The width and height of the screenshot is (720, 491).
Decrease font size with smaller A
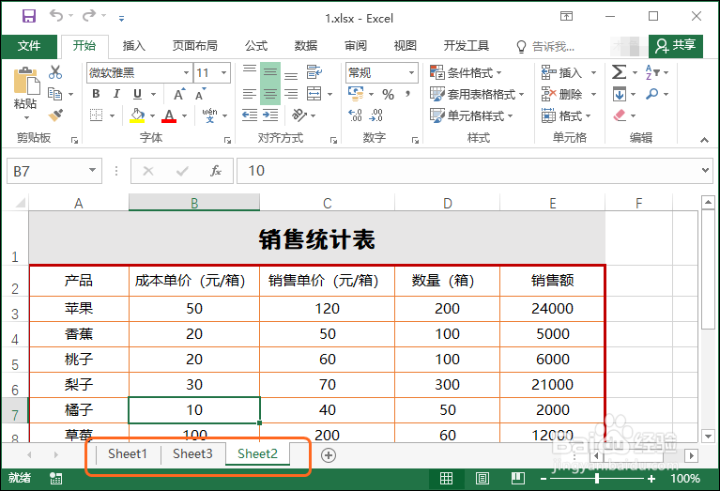pyautogui.click(x=200, y=94)
